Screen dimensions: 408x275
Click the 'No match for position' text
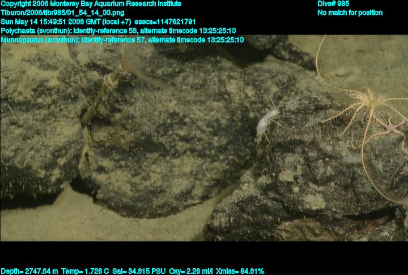point(350,13)
